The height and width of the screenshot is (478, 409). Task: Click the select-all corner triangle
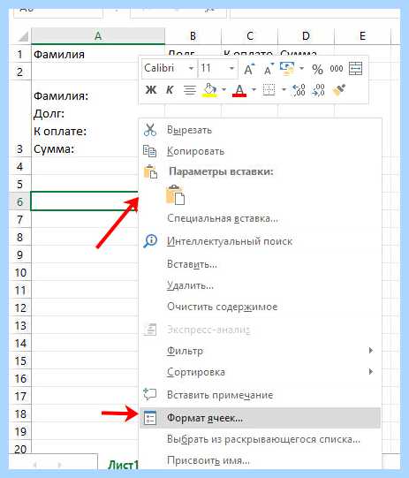click(x=23, y=36)
